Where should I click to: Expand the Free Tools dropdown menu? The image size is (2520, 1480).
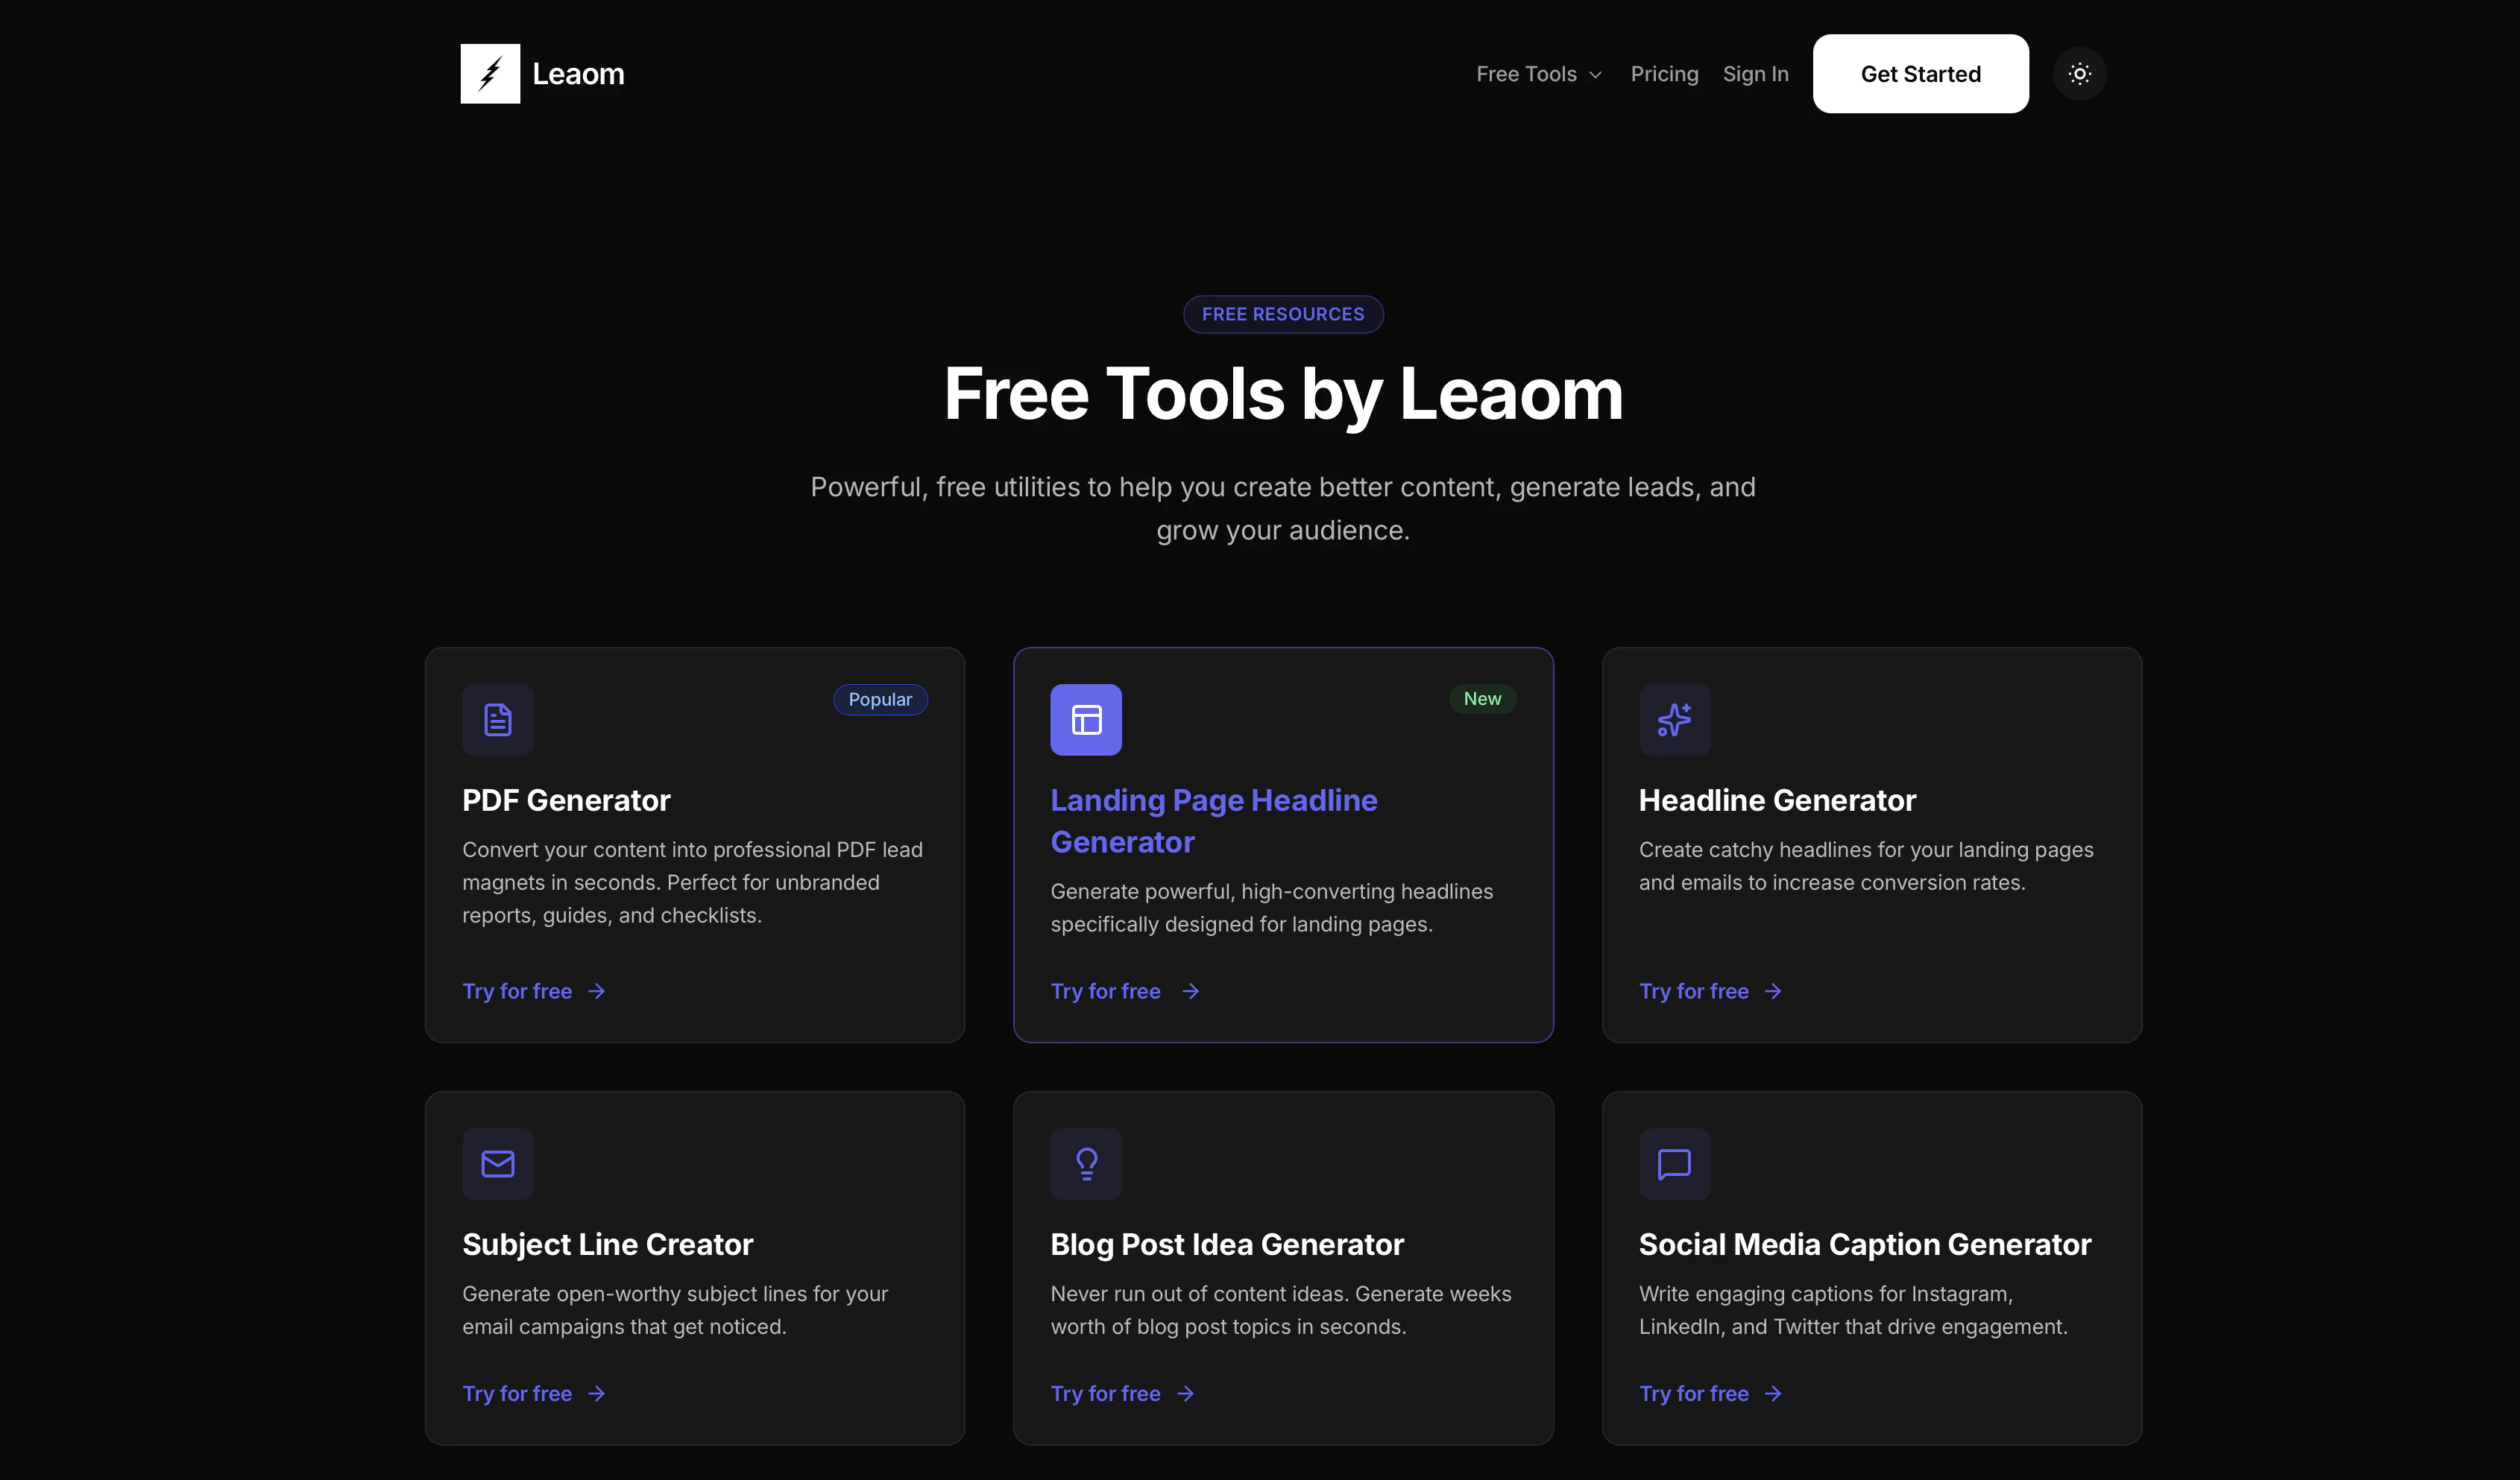pyautogui.click(x=1538, y=74)
